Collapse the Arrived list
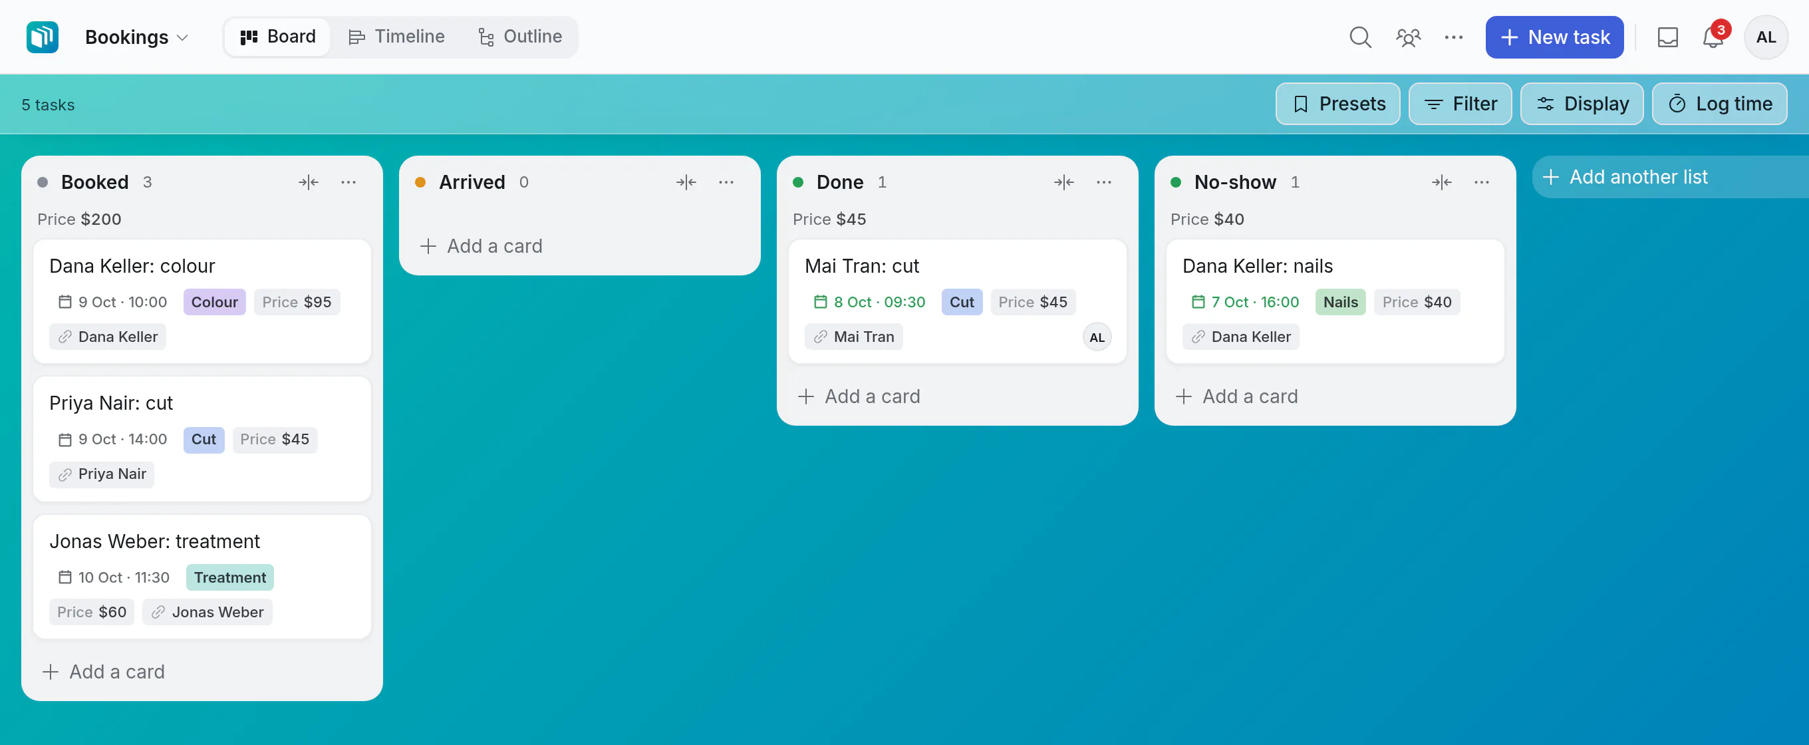 pos(686,182)
